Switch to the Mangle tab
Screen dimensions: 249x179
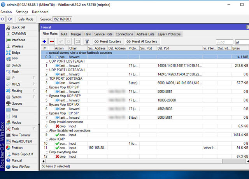pyautogui.click(x=76, y=34)
